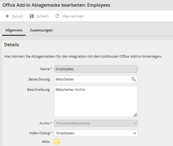Click the circular arrow Übernehmen icon

pos(57,16)
